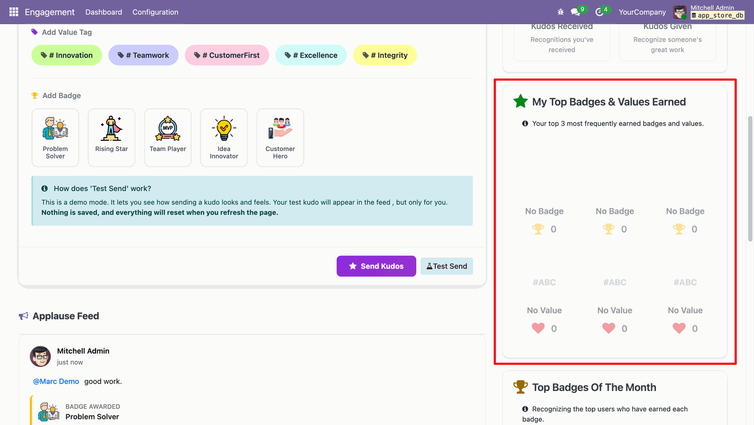Screen dimensions: 754x425
Task: Open the apps grid menu icon
Action: coord(14,12)
